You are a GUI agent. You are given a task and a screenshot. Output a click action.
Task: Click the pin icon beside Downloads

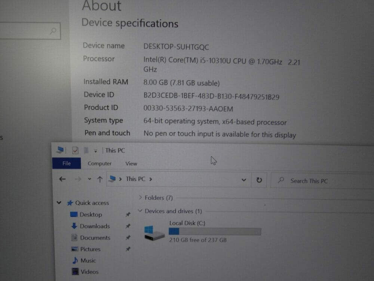[128, 226]
